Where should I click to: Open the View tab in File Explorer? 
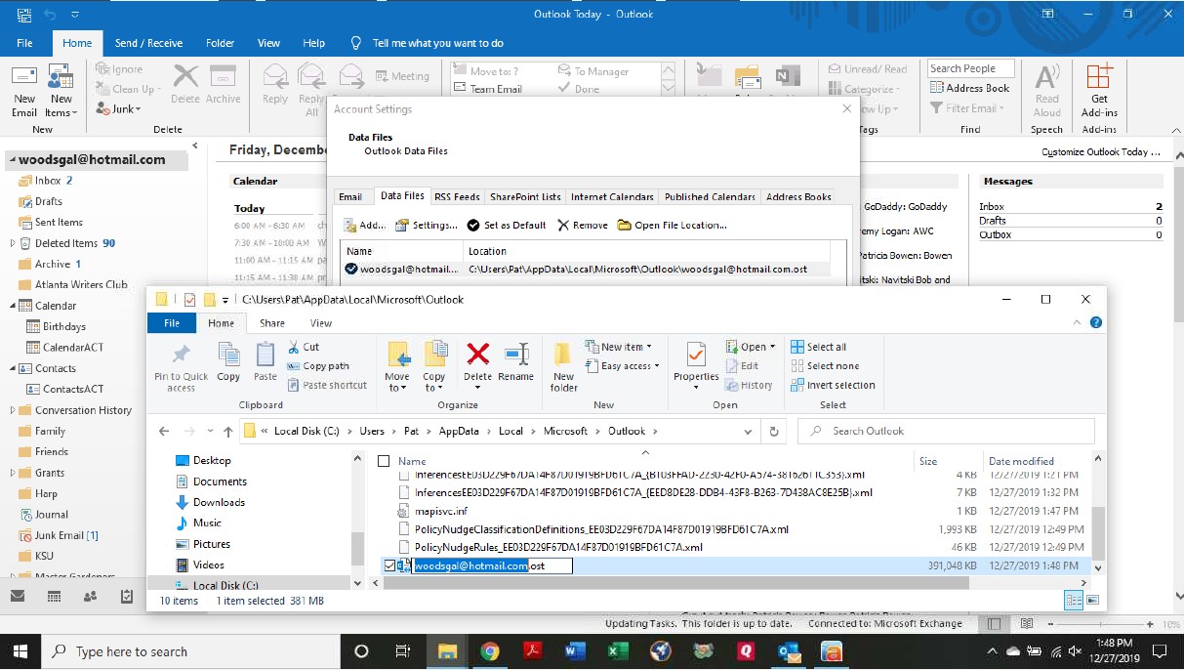tap(320, 323)
